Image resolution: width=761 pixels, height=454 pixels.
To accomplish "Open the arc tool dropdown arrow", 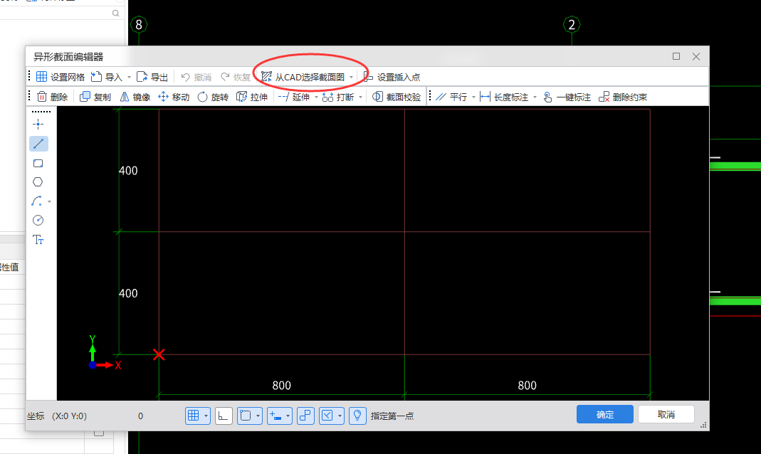I will [x=50, y=201].
